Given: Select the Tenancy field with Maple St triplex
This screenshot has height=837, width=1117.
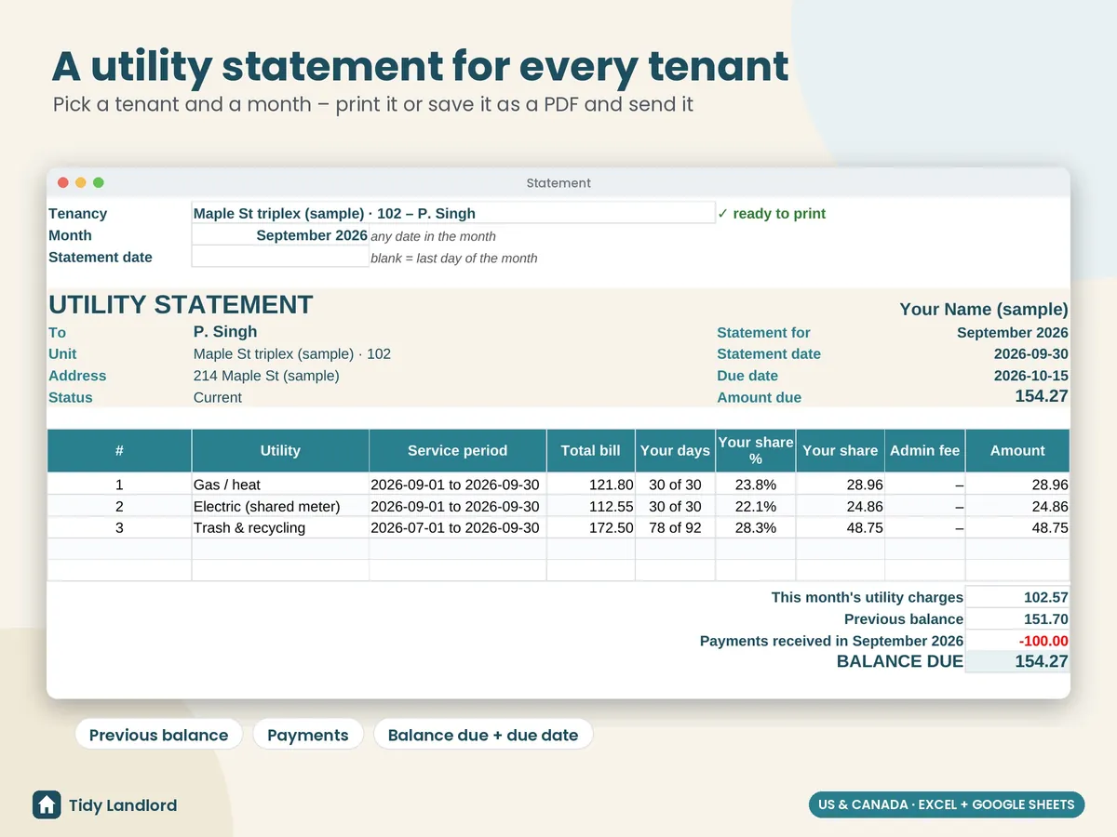Looking at the screenshot, I should [x=452, y=213].
